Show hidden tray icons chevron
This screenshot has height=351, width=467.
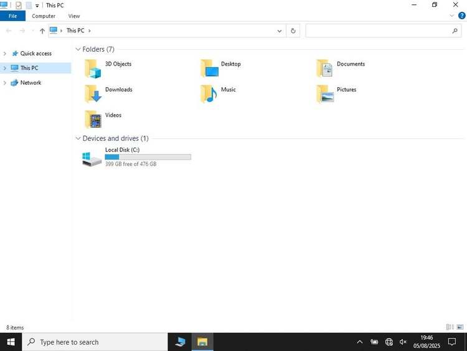coord(359,342)
